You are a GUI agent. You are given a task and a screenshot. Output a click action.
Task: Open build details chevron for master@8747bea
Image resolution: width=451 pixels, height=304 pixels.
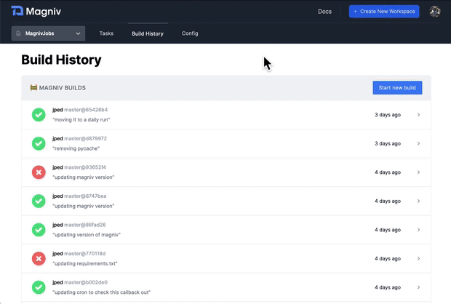tap(418, 201)
